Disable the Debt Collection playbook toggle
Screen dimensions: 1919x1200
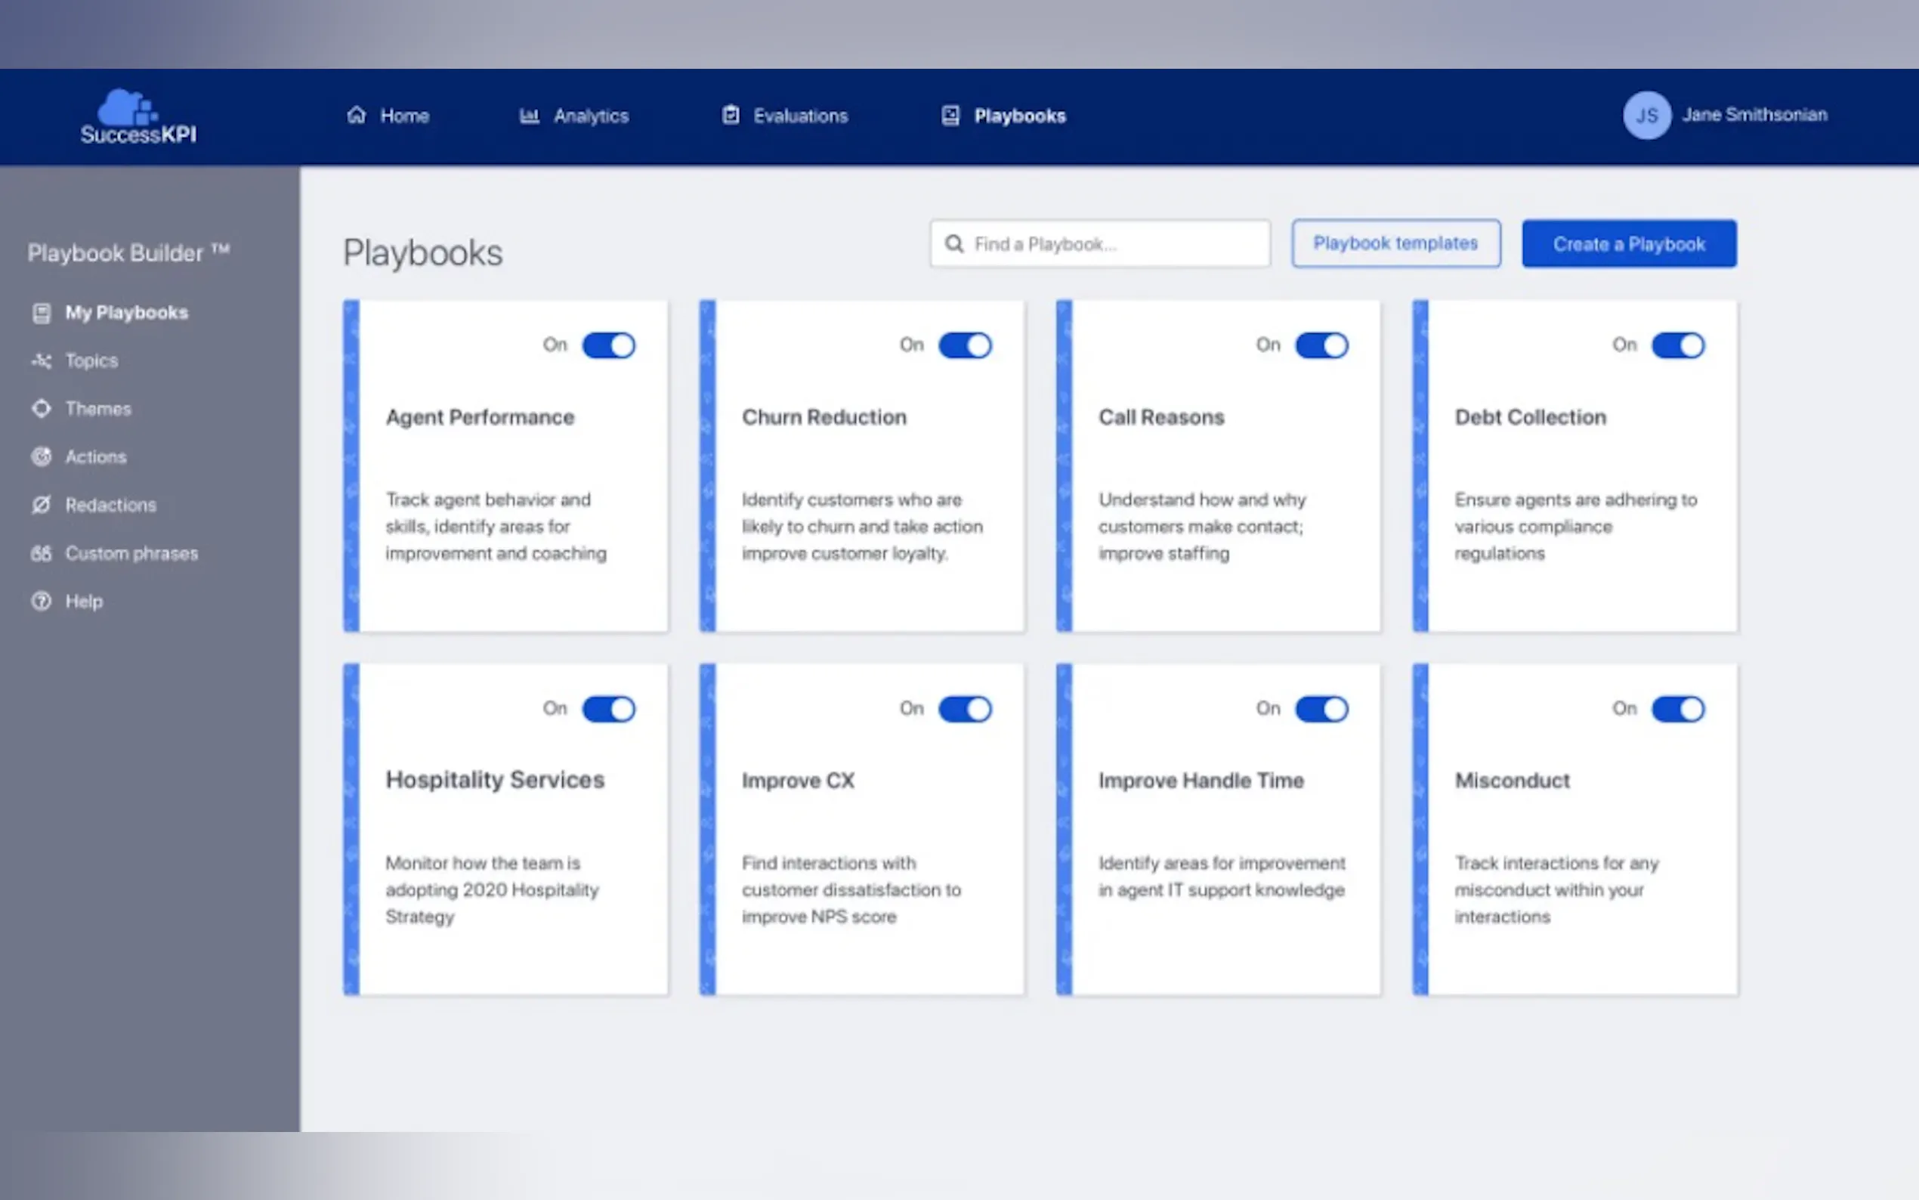click(x=1677, y=345)
